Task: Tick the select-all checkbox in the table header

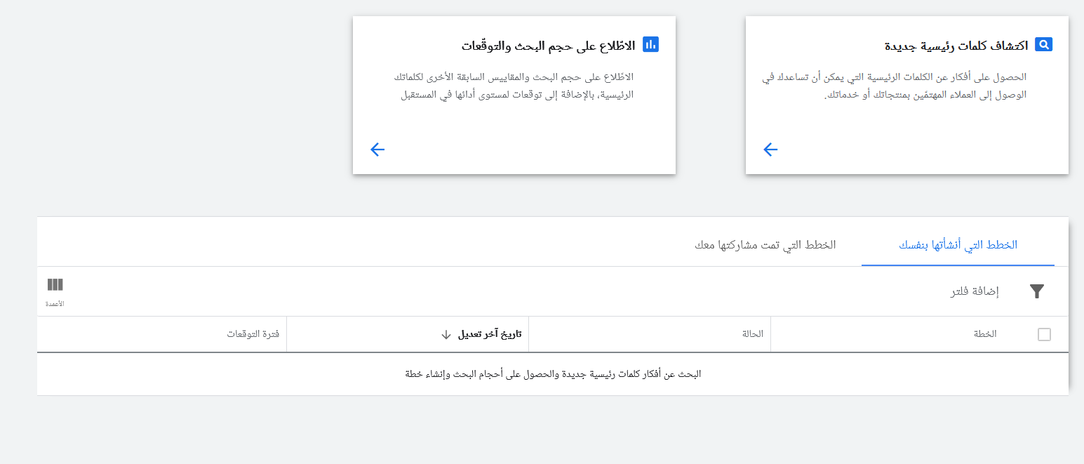Action: coord(1044,335)
